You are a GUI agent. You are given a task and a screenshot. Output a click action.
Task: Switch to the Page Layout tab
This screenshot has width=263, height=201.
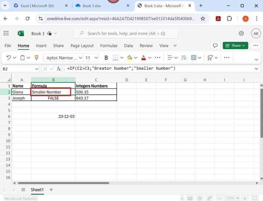[x=82, y=45]
